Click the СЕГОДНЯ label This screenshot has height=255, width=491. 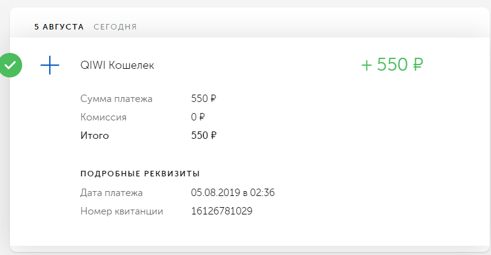pyautogui.click(x=115, y=27)
